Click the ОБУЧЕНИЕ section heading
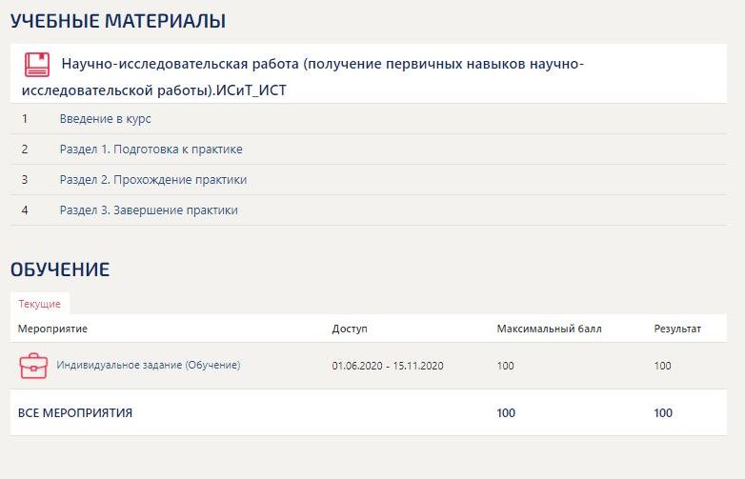This screenshot has height=479, width=745. (60, 269)
